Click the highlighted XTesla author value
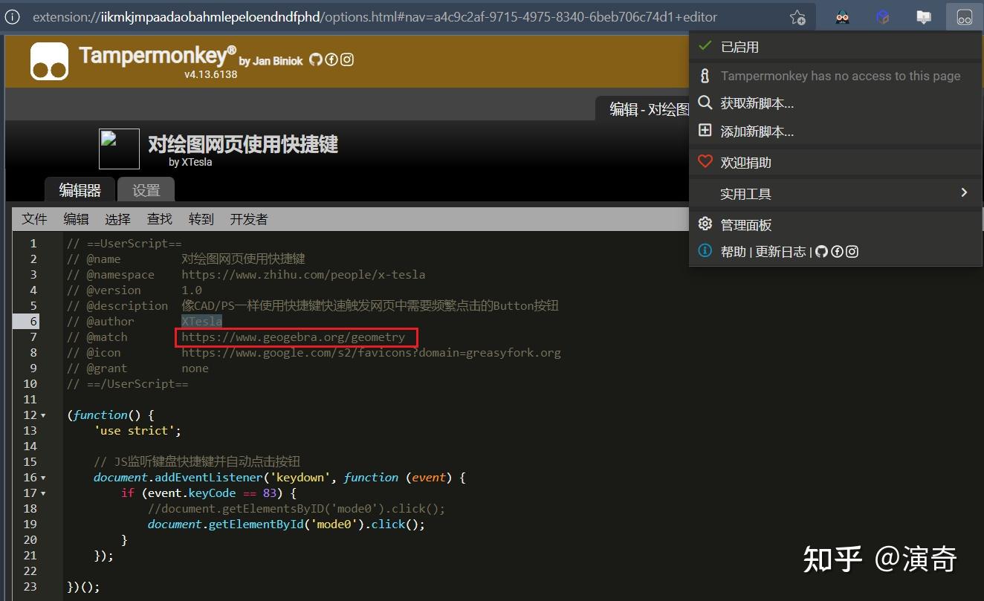The height and width of the screenshot is (601, 984). tap(201, 322)
